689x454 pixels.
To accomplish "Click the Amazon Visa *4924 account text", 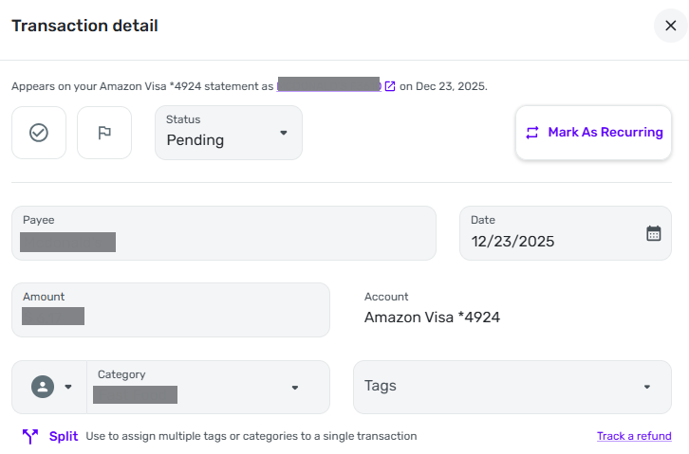I will click(432, 318).
